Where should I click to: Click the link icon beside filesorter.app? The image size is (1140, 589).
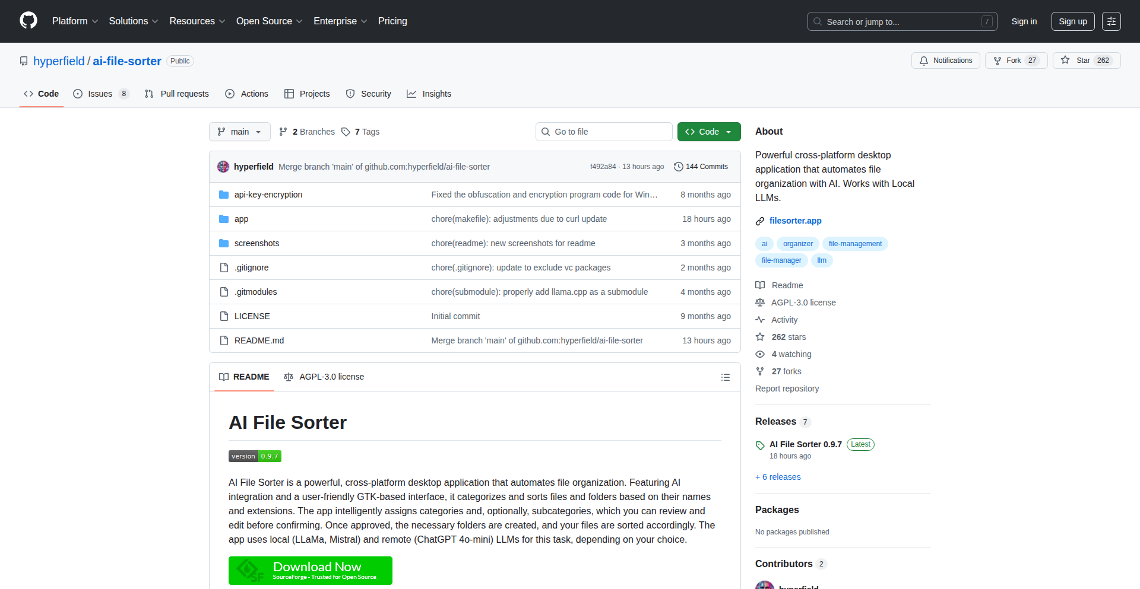[760, 221]
